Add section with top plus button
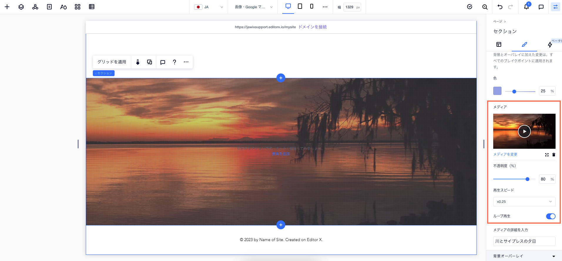This screenshot has width=562, height=261. [x=281, y=78]
